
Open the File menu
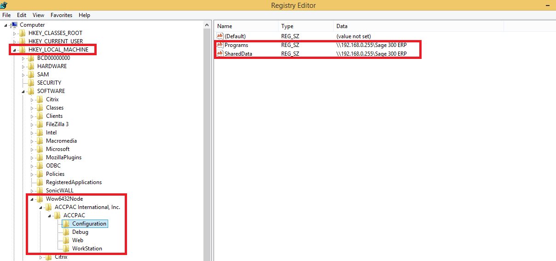pyautogui.click(x=6, y=15)
